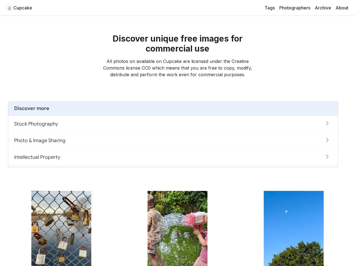The image size is (355, 266).
Task: Open the Tags page
Action: (x=270, y=8)
